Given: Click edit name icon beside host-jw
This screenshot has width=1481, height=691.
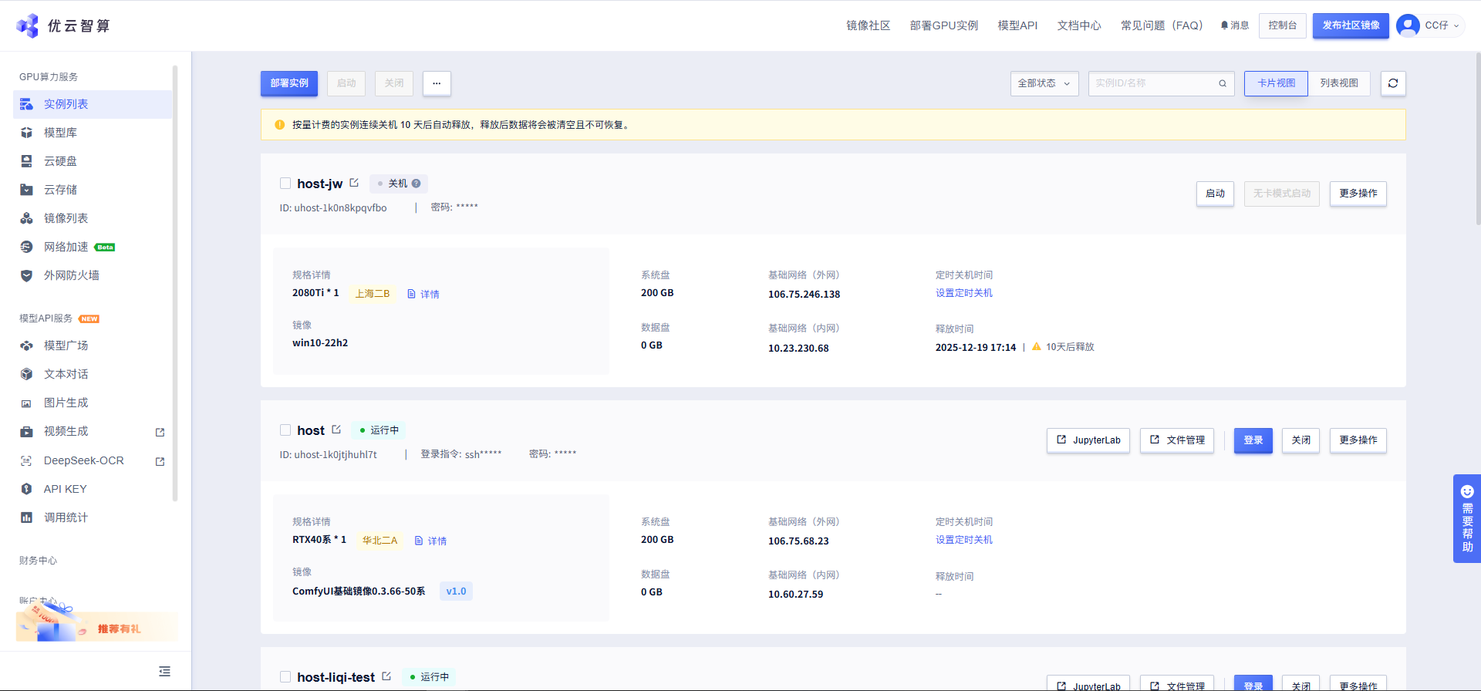Looking at the screenshot, I should [x=354, y=183].
